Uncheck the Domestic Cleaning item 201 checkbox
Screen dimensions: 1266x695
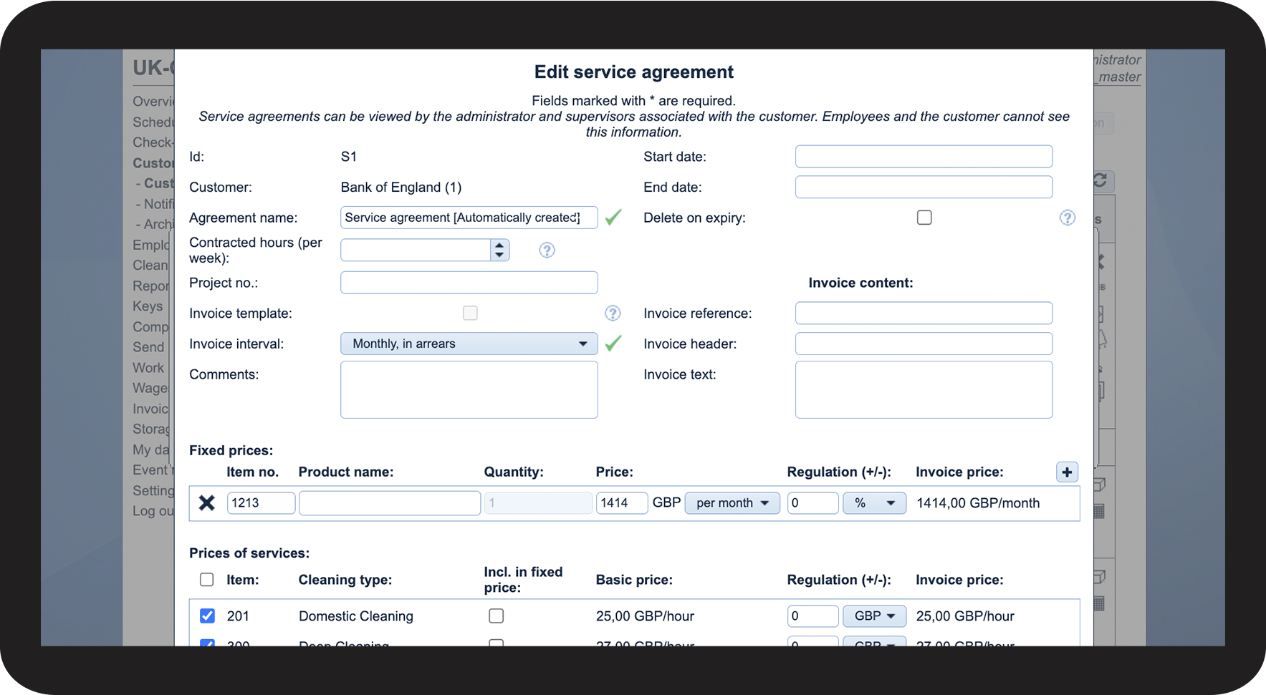click(x=207, y=616)
